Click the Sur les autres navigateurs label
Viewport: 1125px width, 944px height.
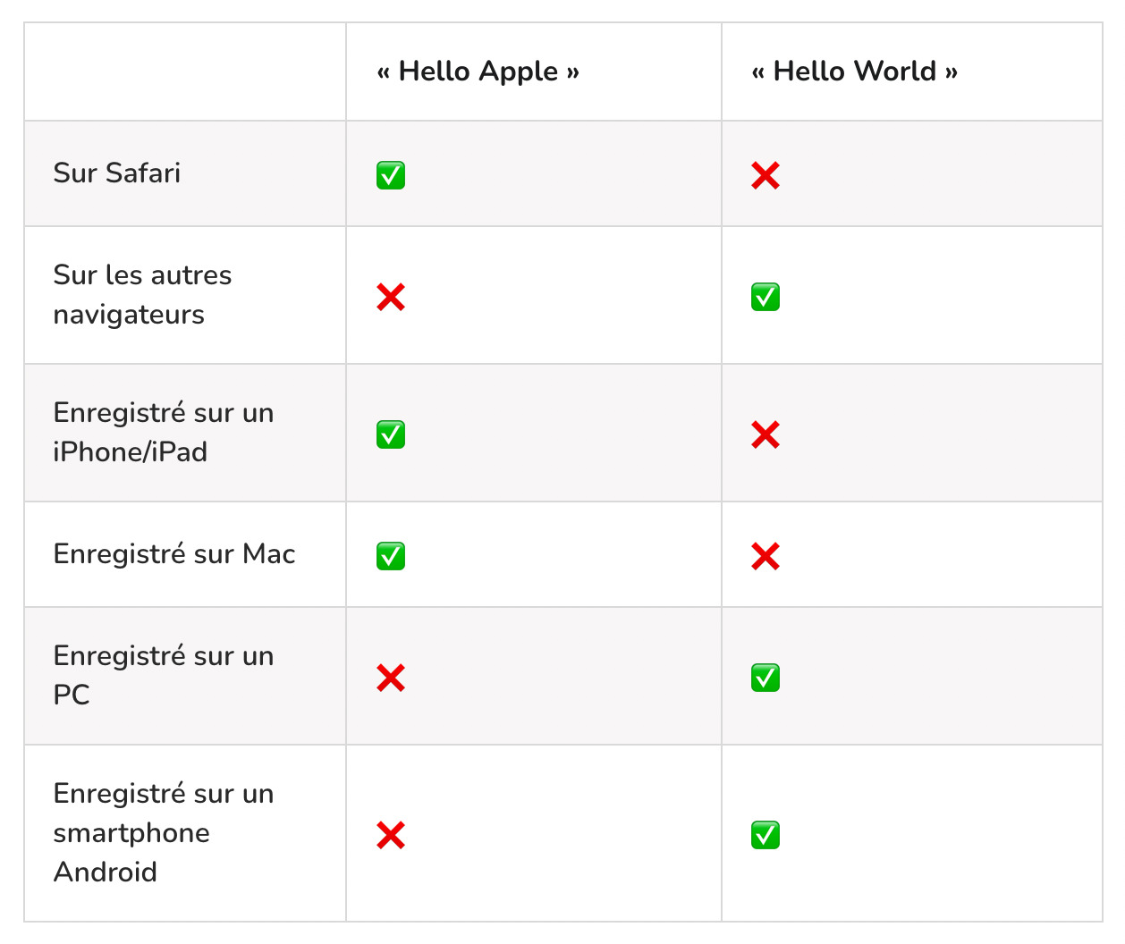pos(143,295)
